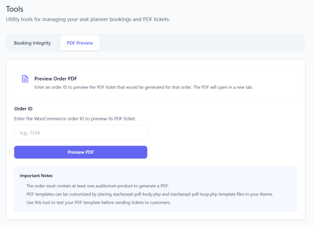Click the Tools page heading

click(x=15, y=9)
